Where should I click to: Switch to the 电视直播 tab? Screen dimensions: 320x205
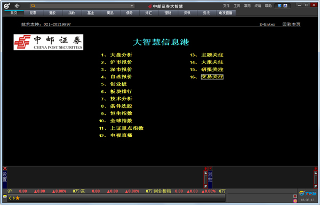[x=226, y=13]
